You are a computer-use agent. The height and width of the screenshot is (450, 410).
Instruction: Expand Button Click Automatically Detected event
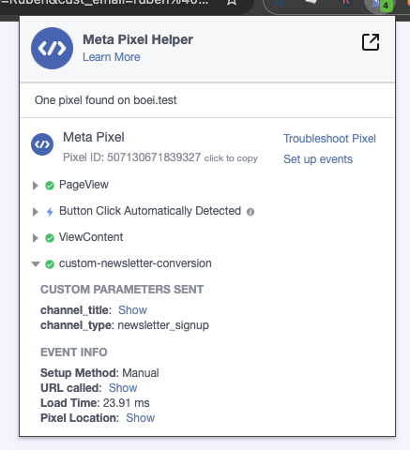tap(36, 212)
